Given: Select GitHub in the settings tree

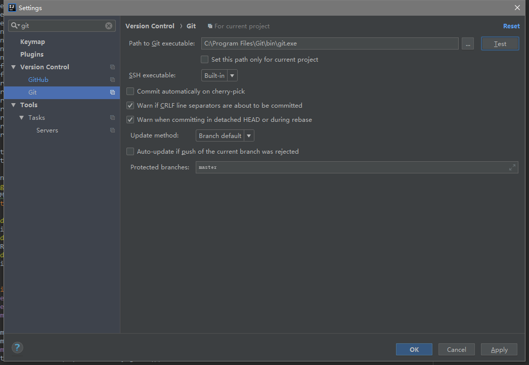Looking at the screenshot, I should (x=38, y=80).
